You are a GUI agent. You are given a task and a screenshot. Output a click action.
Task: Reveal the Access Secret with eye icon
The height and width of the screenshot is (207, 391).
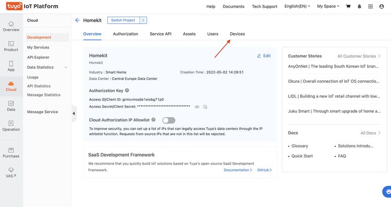tap(197, 107)
